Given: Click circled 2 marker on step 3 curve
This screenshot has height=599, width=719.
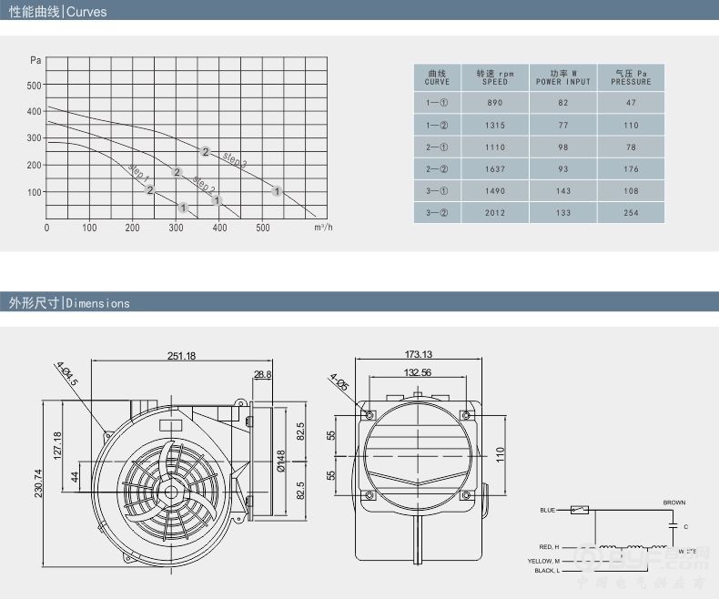Looking at the screenshot, I should pyautogui.click(x=206, y=152).
